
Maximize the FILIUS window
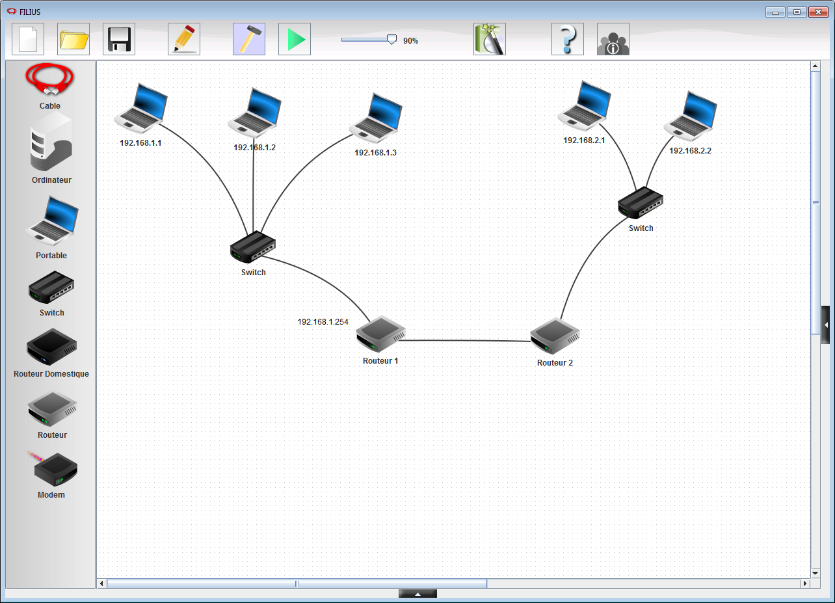point(796,12)
